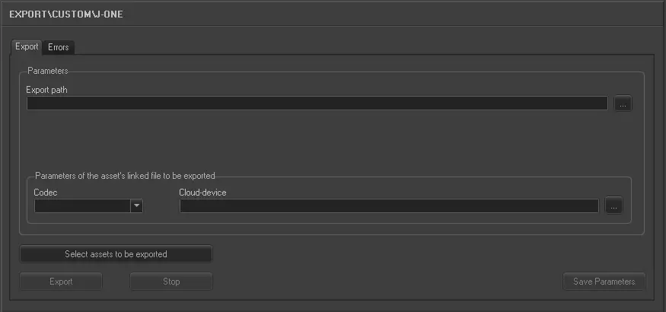Click the Codec label text
The height and width of the screenshot is (312, 666).
pos(46,193)
